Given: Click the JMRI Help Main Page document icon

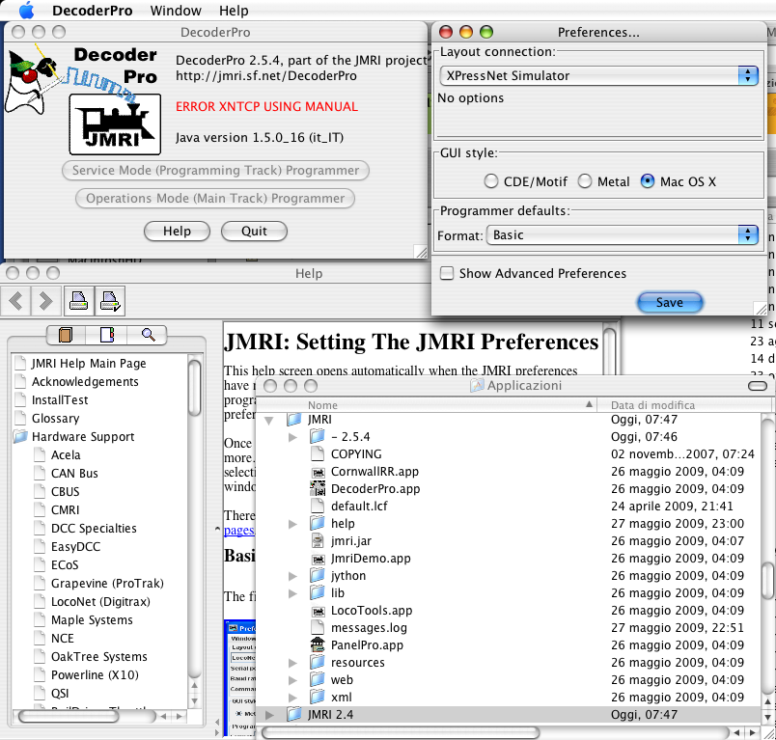Looking at the screenshot, I should 21,363.
